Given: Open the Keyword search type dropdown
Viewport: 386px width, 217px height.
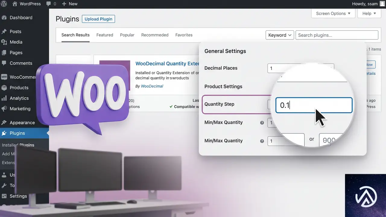Looking at the screenshot, I should pos(280,35).
